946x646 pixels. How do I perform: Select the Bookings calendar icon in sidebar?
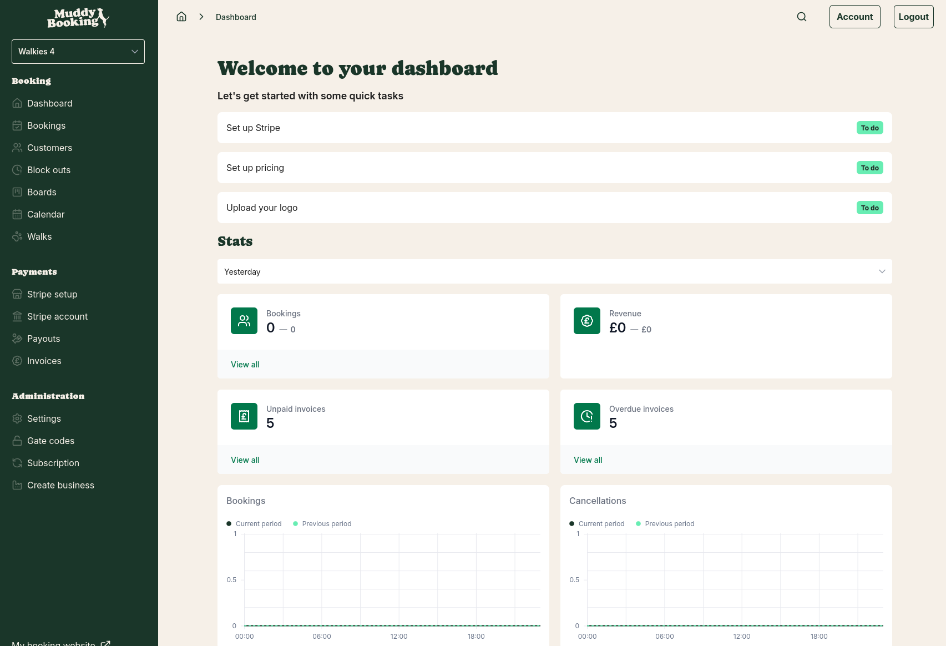pyautogui.click(x=17, y=125)
